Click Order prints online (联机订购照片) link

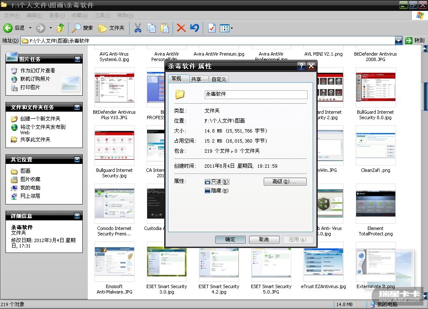35,79
